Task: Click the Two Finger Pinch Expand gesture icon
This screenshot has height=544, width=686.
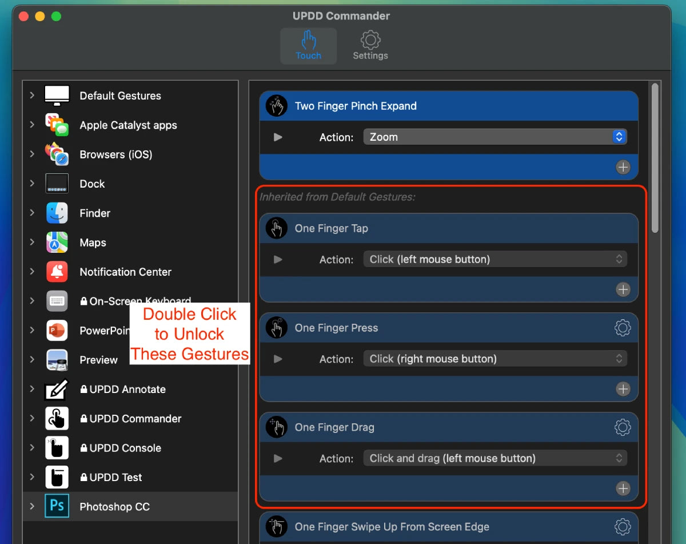Action: click(x=277, y=106)
